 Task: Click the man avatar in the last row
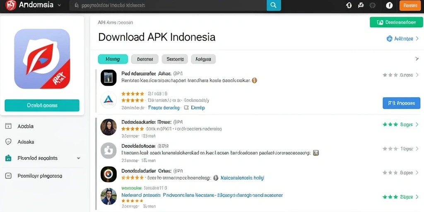108,196
